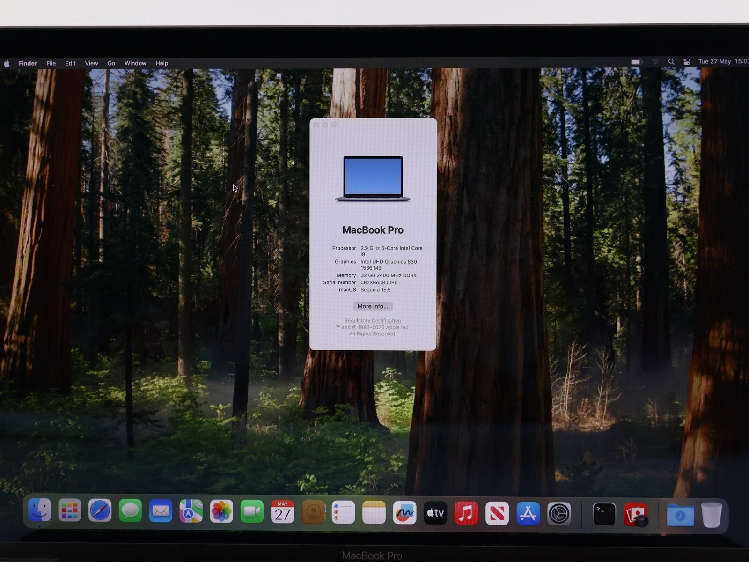This screenshot has height=562, width=749.
Task: Launch Music from the Dock
Action: tap(466, 513)
